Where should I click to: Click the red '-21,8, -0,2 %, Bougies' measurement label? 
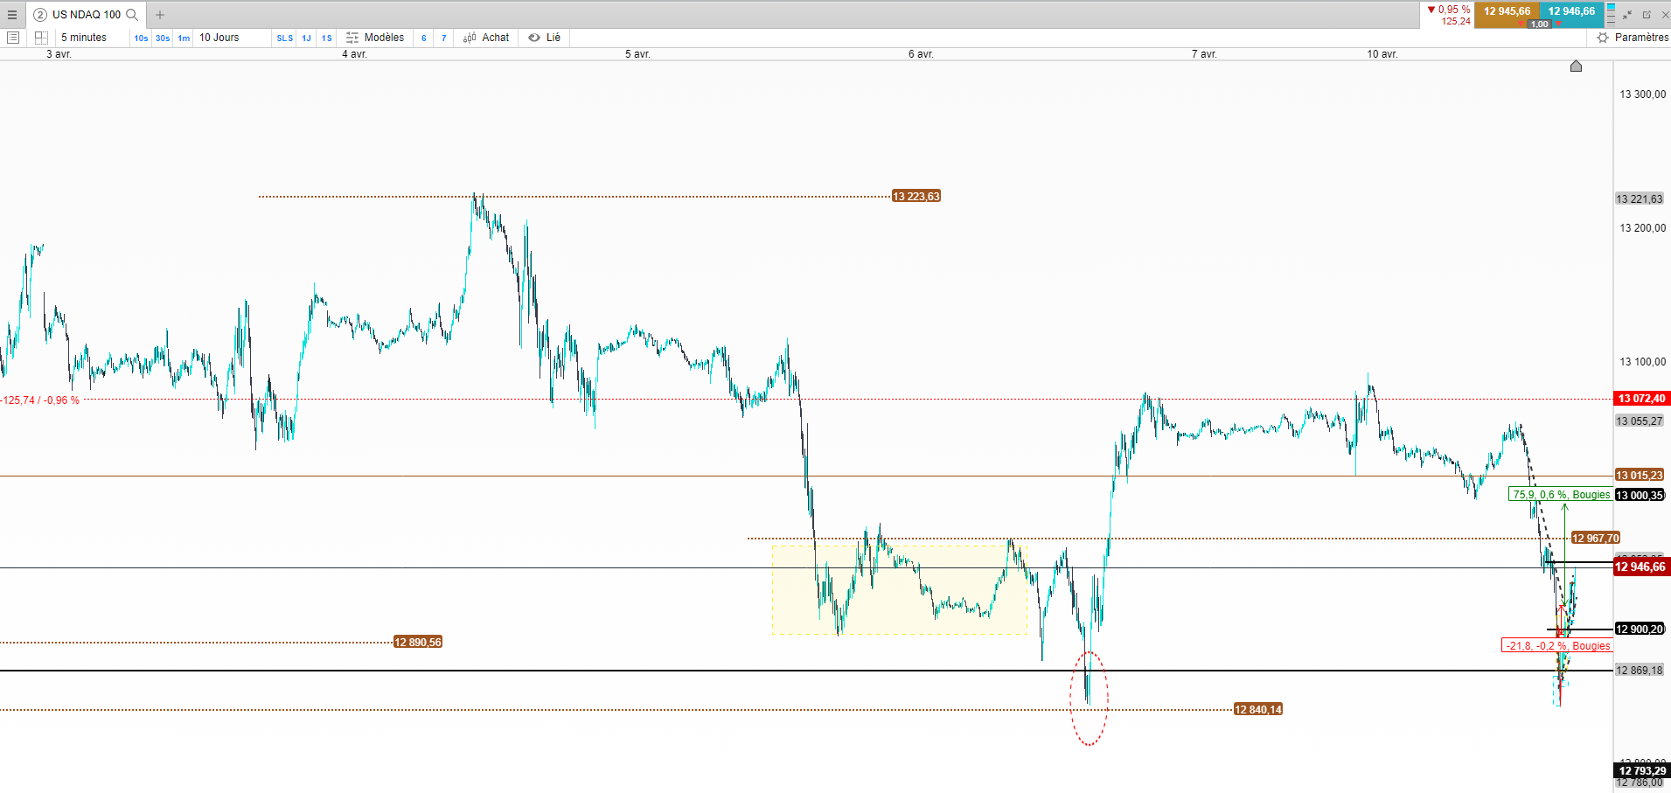tap(1557, 646)
